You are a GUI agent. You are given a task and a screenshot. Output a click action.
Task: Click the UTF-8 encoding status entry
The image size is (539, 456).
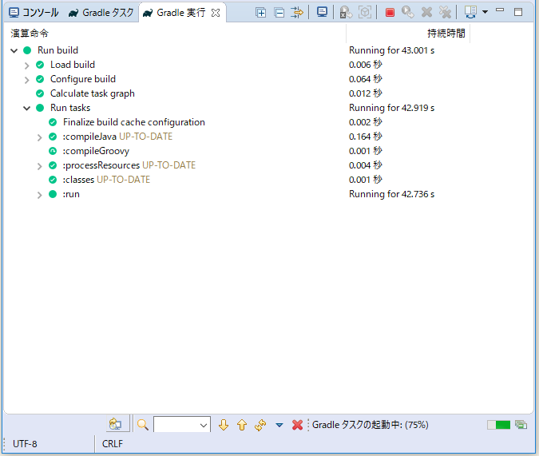tap(25, 444)
